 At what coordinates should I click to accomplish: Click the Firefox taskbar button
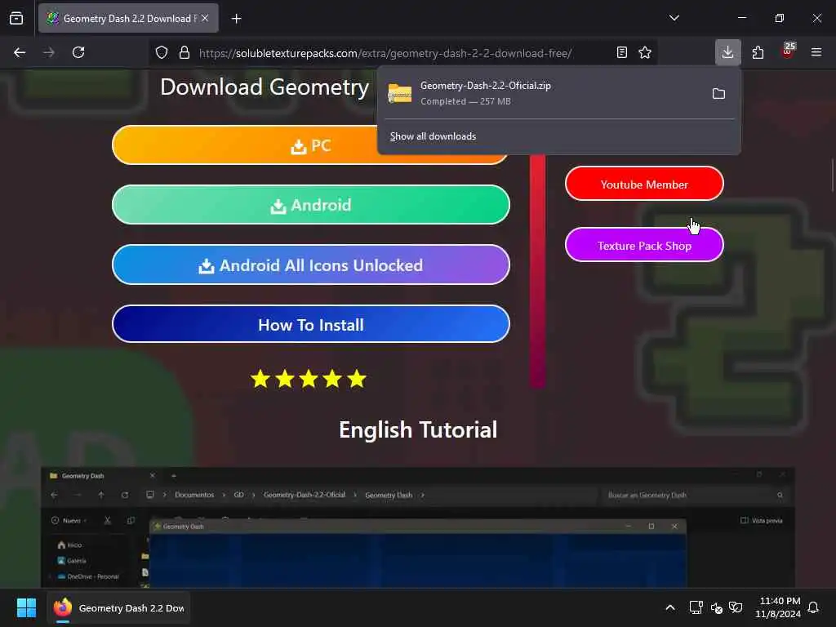coord(119,607)
